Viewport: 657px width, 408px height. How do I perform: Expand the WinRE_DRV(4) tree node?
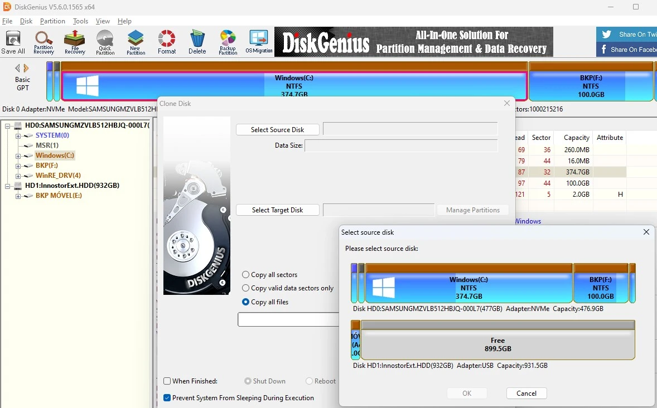18,176
